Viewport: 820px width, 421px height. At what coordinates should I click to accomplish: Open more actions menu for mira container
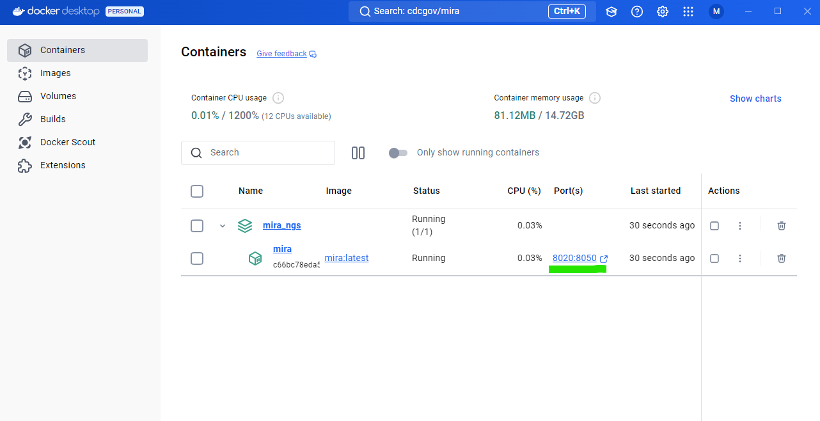(740, 258)
